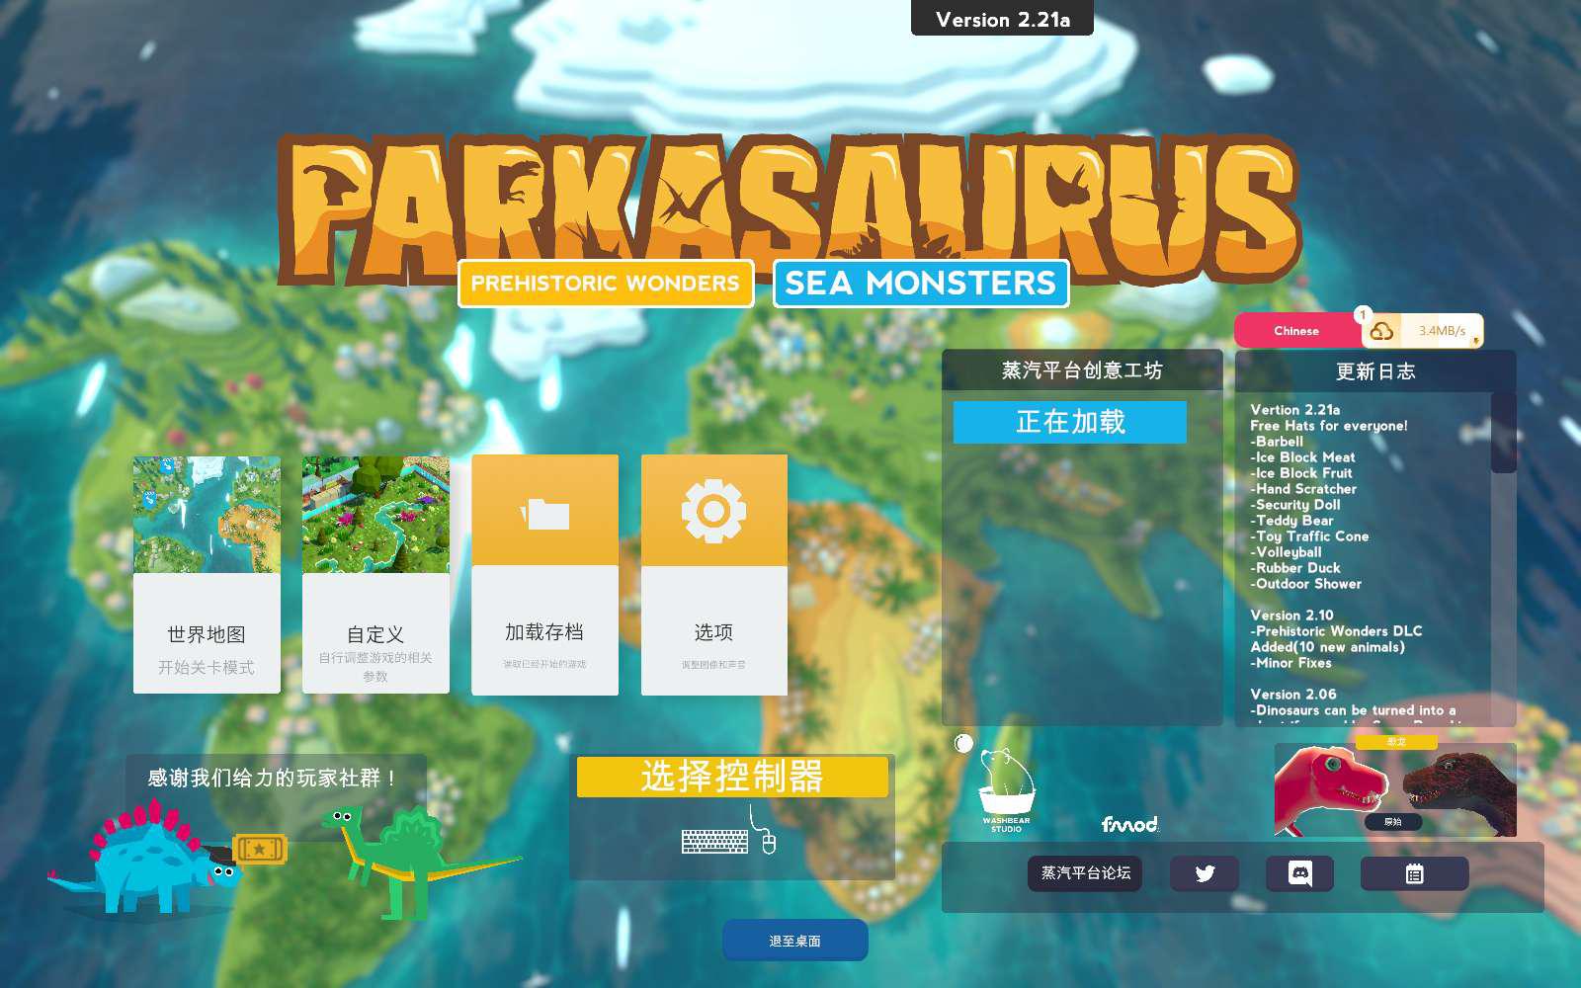This screenshot has height=988, width=1581.
Task: Click changelog entry "Version 2.10"
Action: click(x=1291, y=616)
